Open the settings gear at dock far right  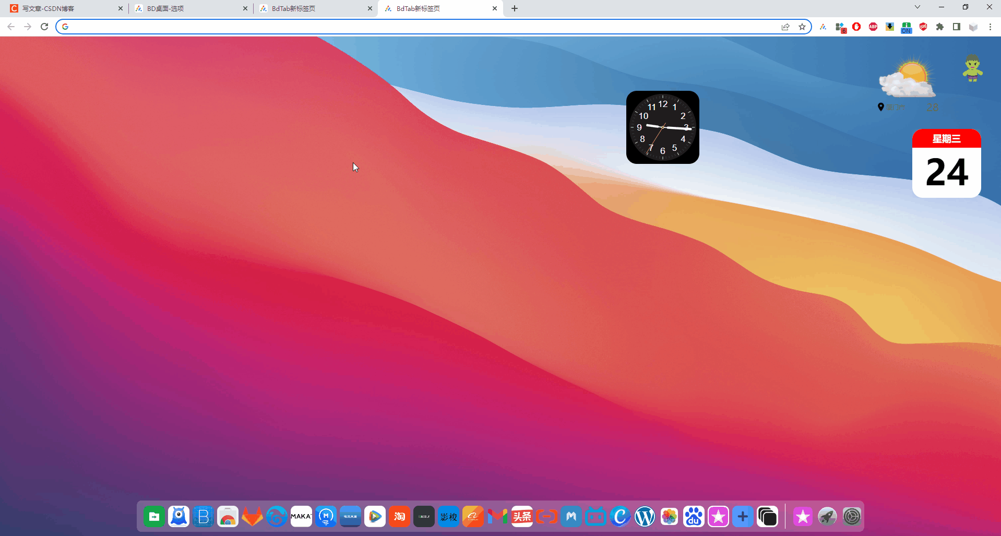[x=853, y=517]
